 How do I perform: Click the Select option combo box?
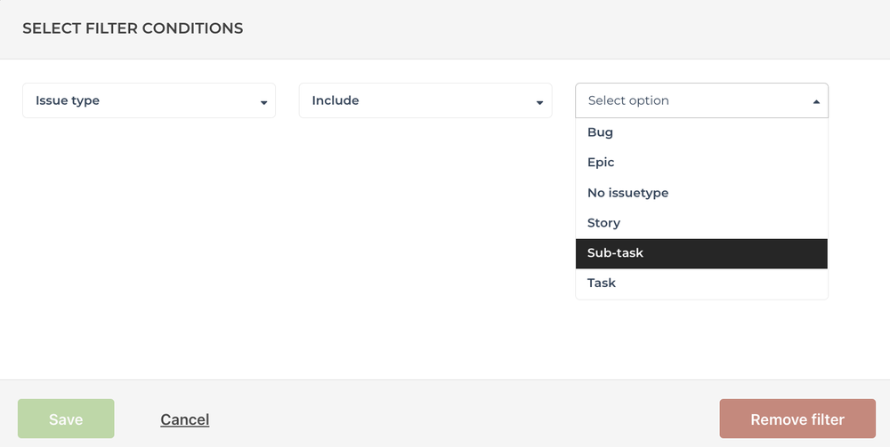pyautogui.click(x=701, y=100)
